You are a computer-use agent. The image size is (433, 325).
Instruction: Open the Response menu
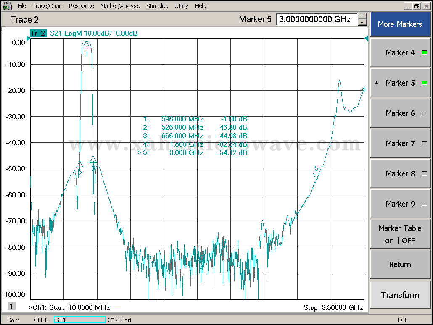click(x=81, y=6)
